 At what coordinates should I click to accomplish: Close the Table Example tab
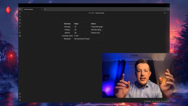(x=42, y=9)
